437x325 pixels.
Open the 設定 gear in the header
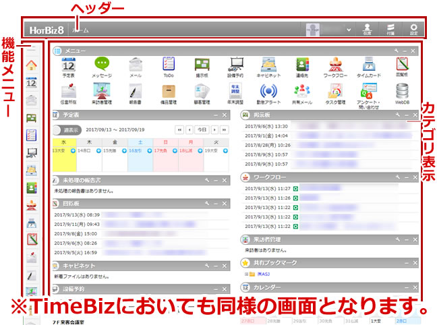pos(413,29)
